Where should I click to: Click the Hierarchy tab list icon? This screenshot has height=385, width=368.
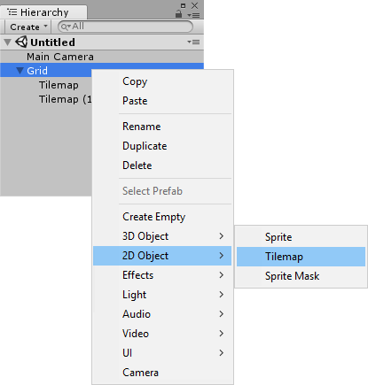click(12, 12)
